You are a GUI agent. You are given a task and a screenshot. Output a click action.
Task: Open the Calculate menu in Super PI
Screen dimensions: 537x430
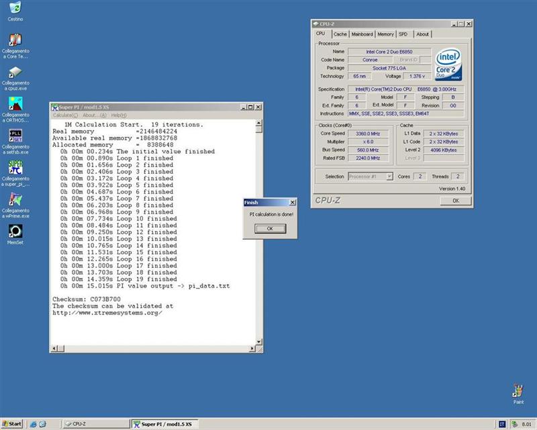pos(65,115)
